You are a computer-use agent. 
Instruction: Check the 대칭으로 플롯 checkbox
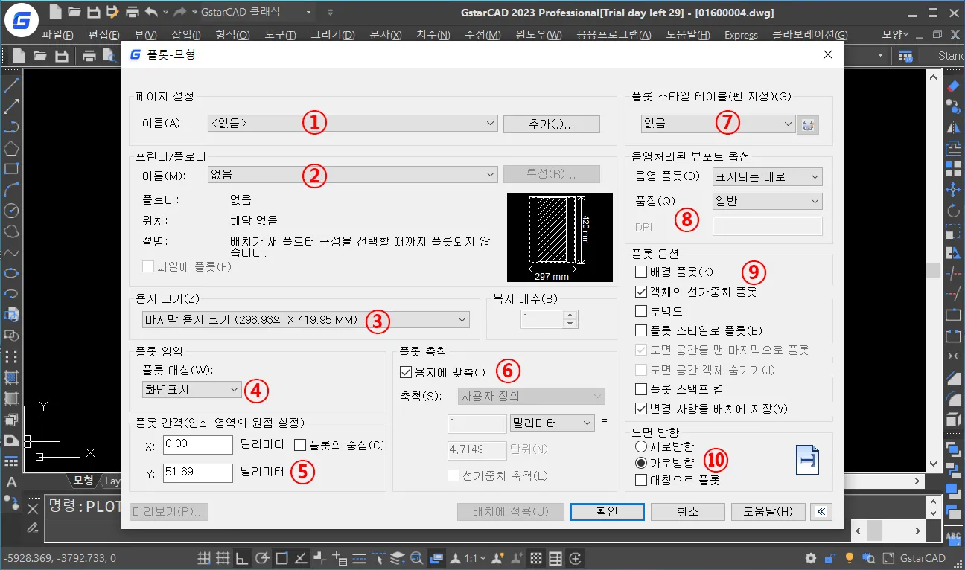[x=640, y=481]
